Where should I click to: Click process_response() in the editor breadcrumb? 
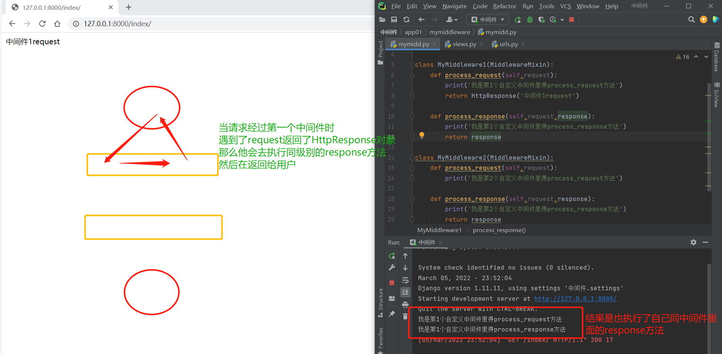tap(499, 230)
